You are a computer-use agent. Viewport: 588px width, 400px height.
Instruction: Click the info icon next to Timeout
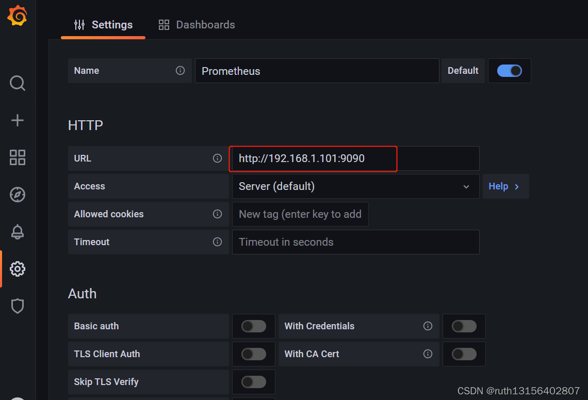click(217, 242)
